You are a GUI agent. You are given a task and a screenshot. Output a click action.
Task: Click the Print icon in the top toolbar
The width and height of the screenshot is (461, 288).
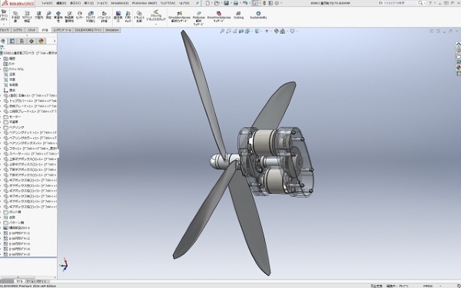[236, 3]
